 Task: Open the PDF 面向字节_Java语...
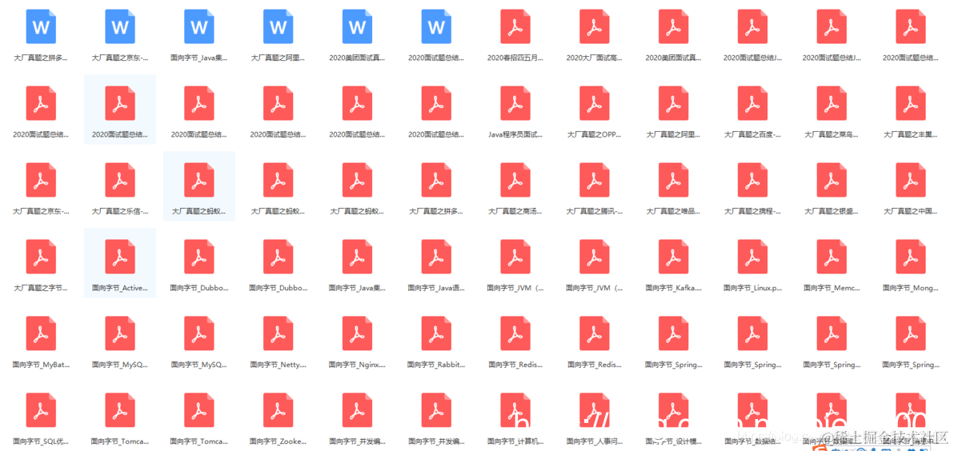click(436, 257)
